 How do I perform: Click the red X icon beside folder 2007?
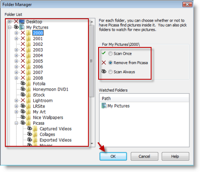(23, 72)
